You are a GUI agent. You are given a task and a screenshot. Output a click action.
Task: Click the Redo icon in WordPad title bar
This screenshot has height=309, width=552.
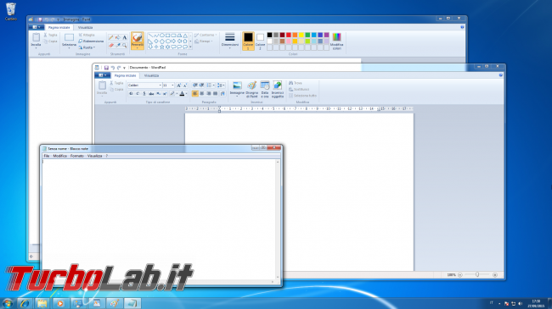[x=119, y=68]
